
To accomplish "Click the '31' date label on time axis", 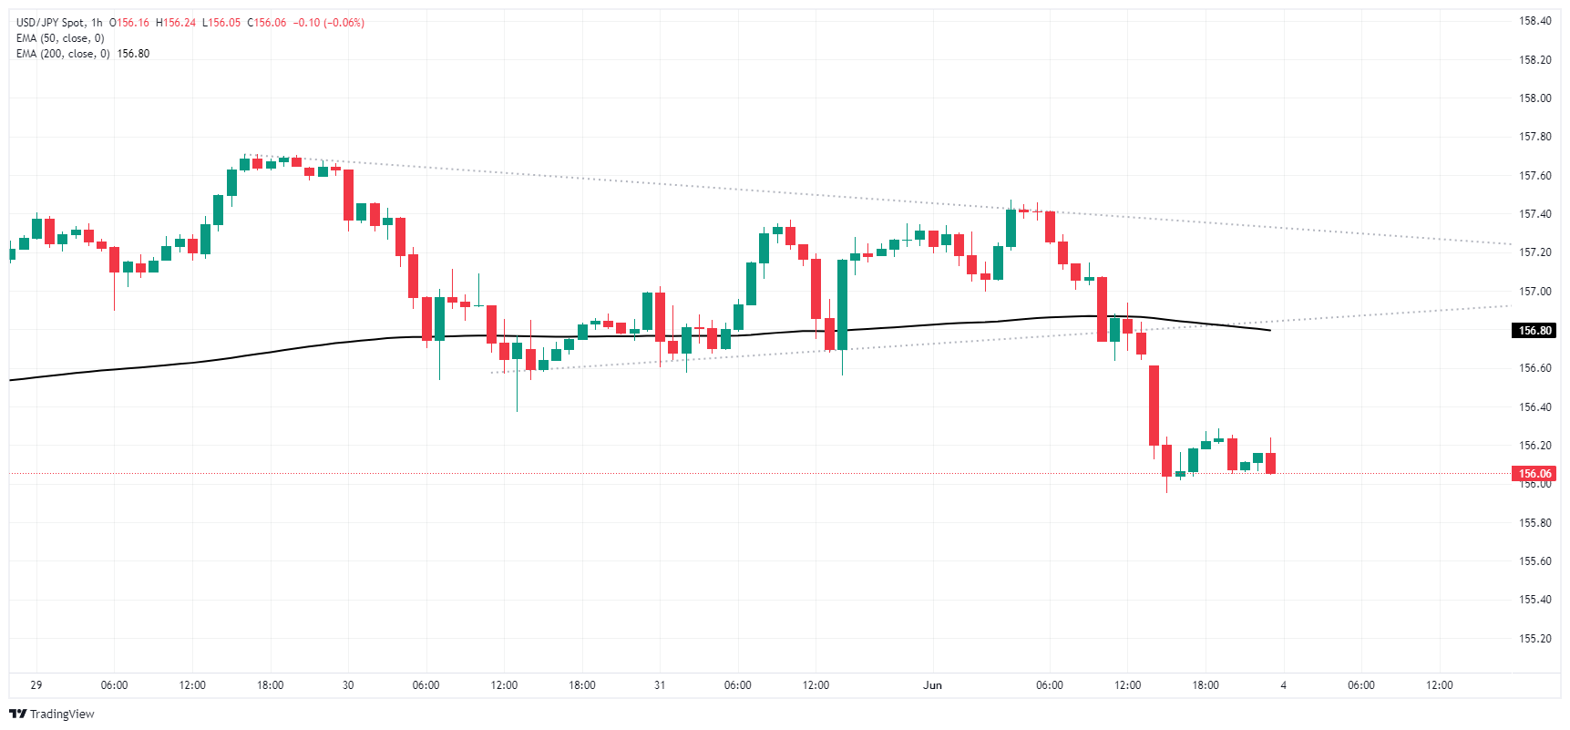I will (x=660, y=685).
